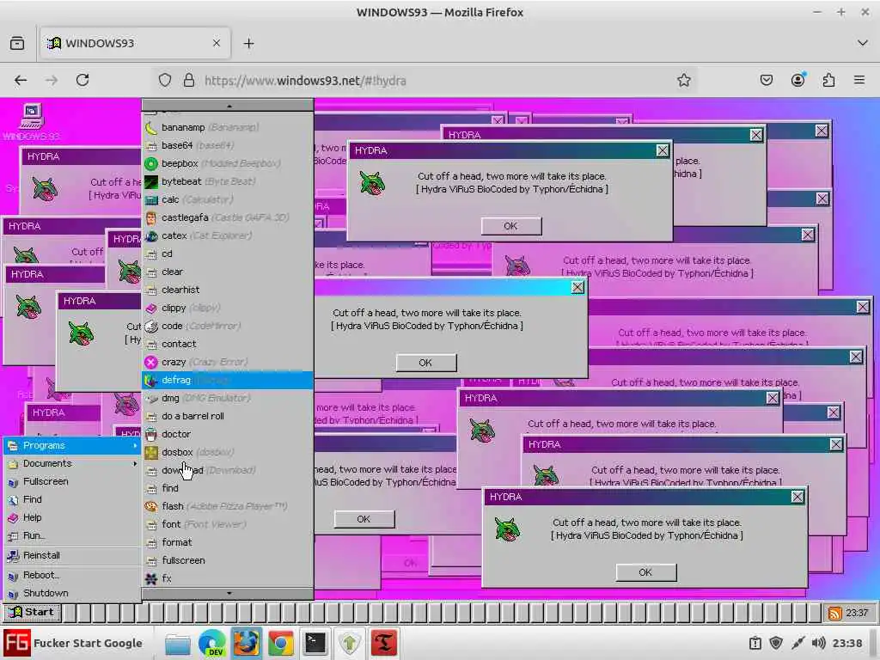Image resolution: width=880 pixels, height=660 pixels.
Task: Launch crazy error program
Action: [x=227, y=362]
